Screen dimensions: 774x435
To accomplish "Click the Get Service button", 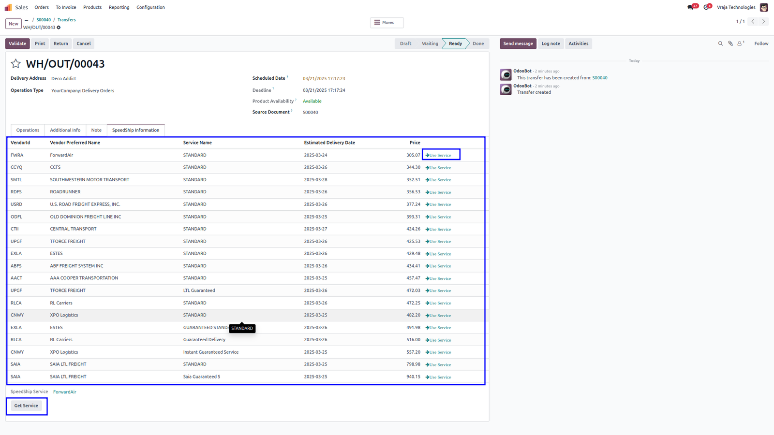I will pos(26,406).
